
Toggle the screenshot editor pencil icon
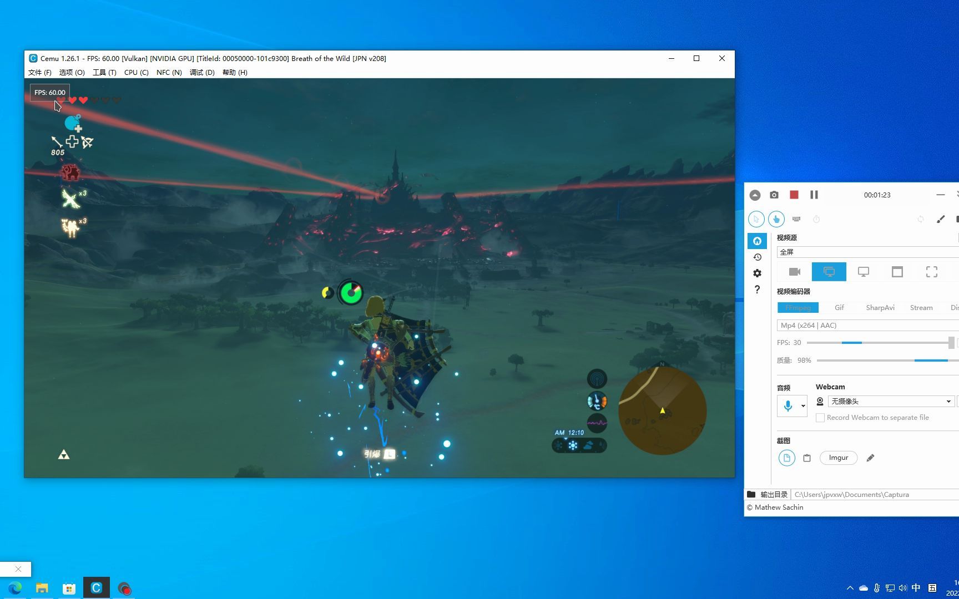point(870,458)
